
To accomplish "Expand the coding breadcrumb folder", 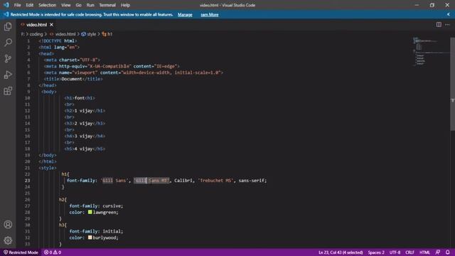I will (x=36, y=34).
